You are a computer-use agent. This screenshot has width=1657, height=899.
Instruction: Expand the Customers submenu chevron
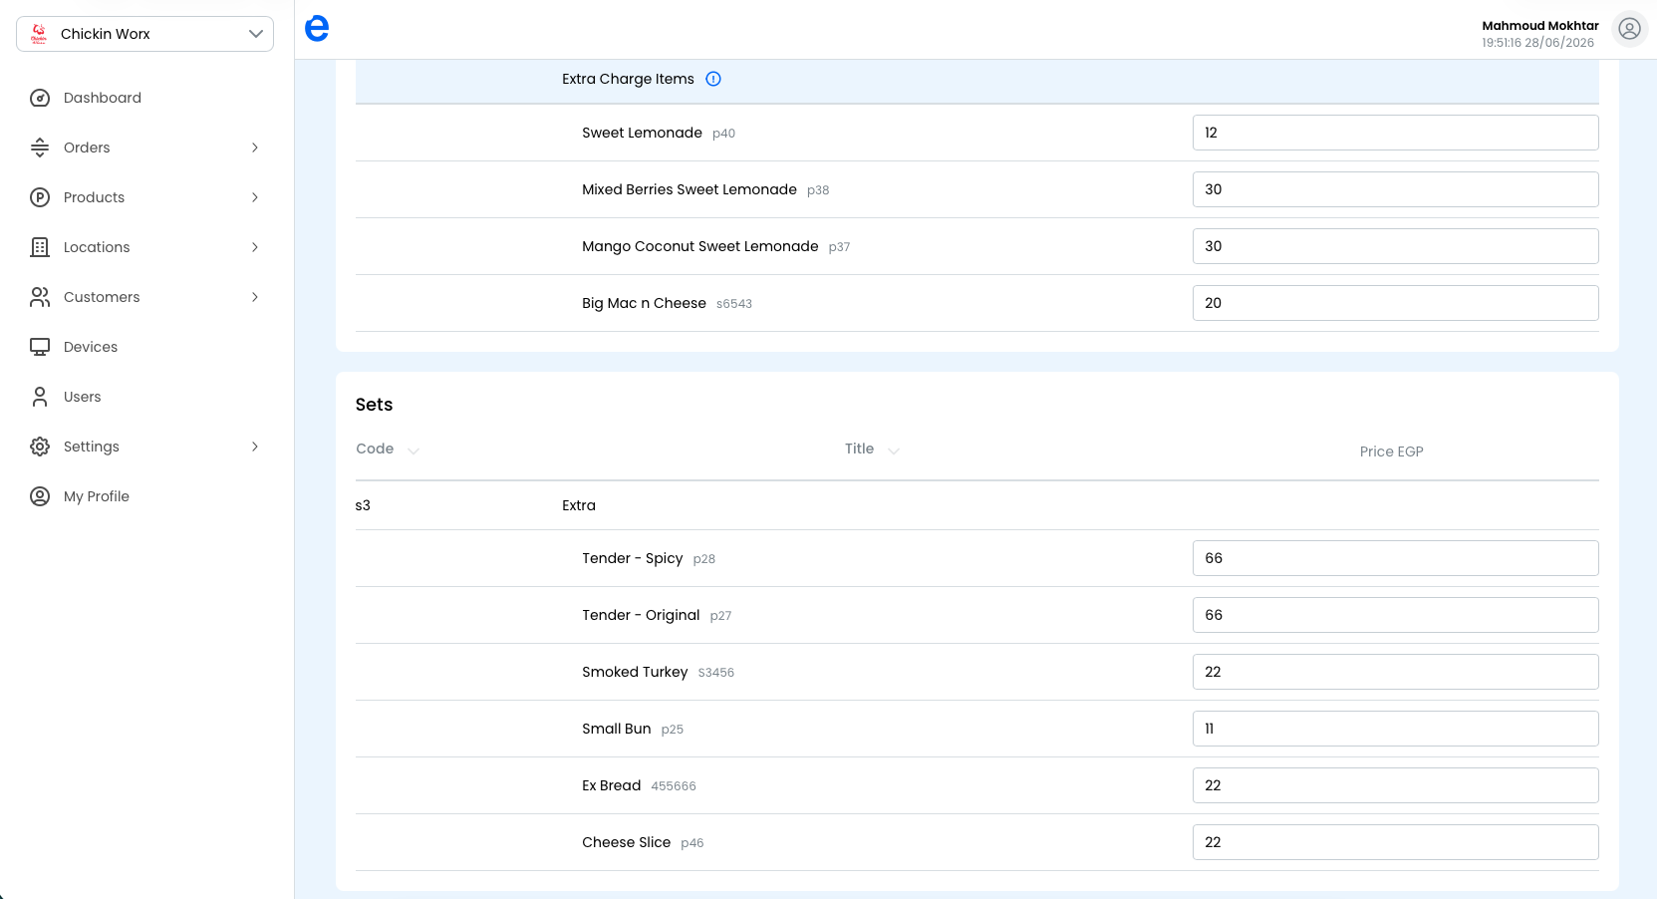255,297
